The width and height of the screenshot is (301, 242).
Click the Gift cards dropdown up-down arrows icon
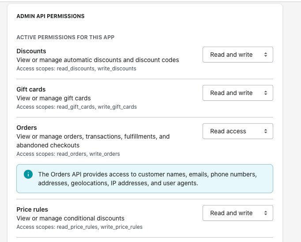click(266, 93)
